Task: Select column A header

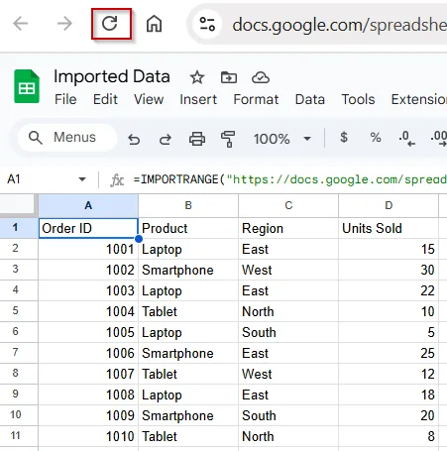Action: (88, 205)
